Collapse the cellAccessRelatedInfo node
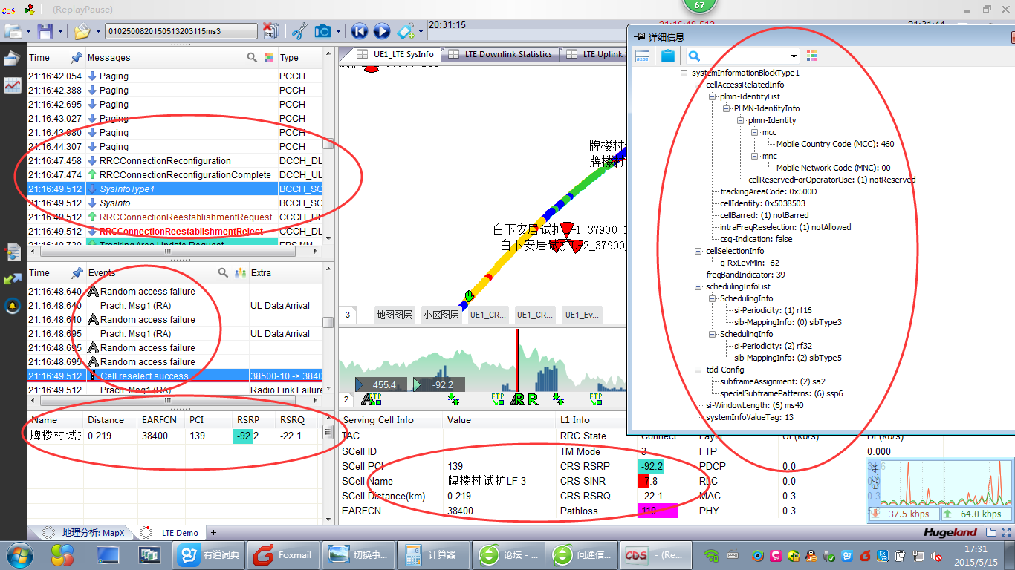The image size is (1015, 570). pos(699,85)
